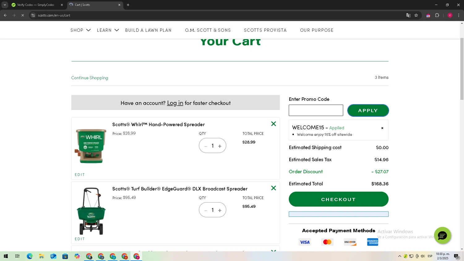The width and height of the screenshot is (464, 261).
Task: Edit the Whirl Hand-Powered Spreader item
Action: coord(80,175)
